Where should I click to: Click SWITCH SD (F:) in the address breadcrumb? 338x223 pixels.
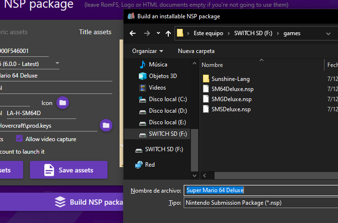click(253, 33)
